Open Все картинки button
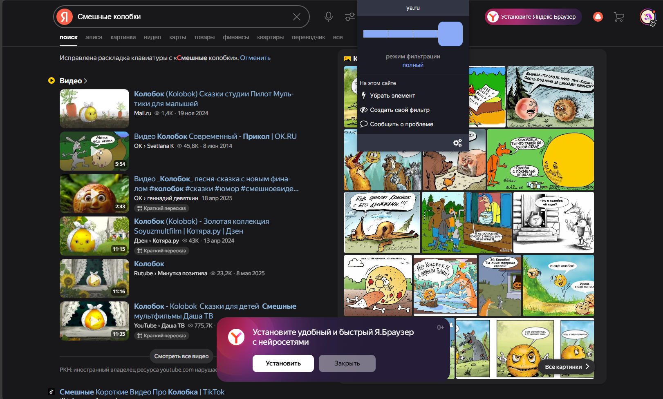 tap(567, 367)
